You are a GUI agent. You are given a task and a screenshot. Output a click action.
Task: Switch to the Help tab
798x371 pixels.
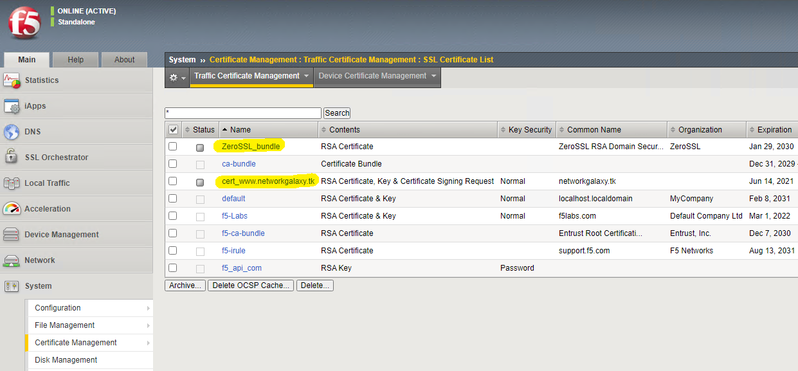point(76,60)
